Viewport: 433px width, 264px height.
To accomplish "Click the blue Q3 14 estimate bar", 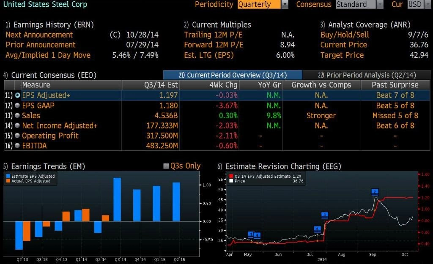I will point(117,199).
